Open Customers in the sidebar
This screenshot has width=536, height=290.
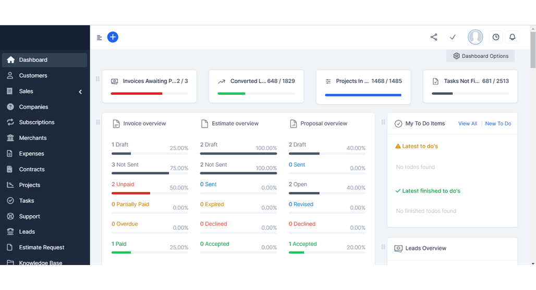pyautogui.click(x=33, y=75)
